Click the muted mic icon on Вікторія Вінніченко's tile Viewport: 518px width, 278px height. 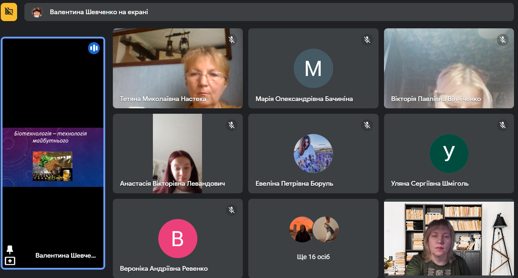tap(503, 40)
